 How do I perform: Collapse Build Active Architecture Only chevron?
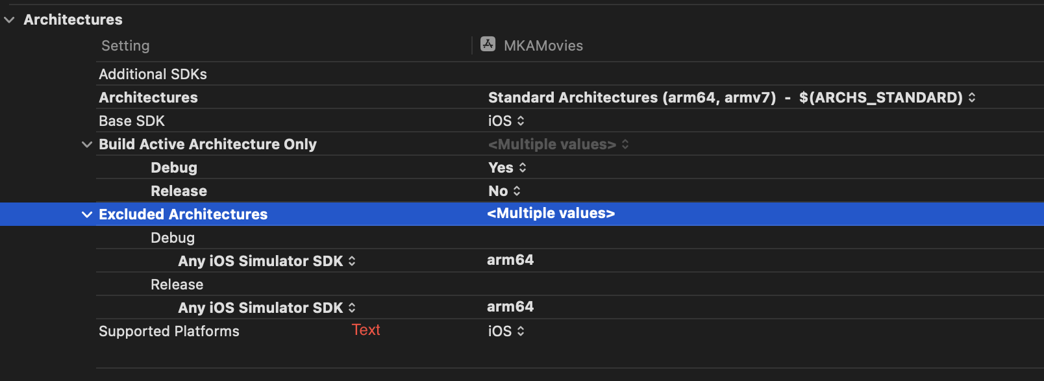87,144
